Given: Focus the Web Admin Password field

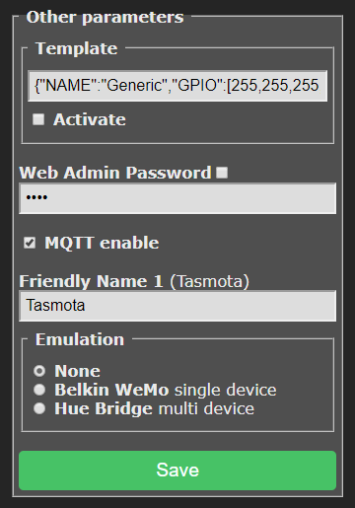Looking at the screenshot, I should pyautogui.click(x=177, y=198).
